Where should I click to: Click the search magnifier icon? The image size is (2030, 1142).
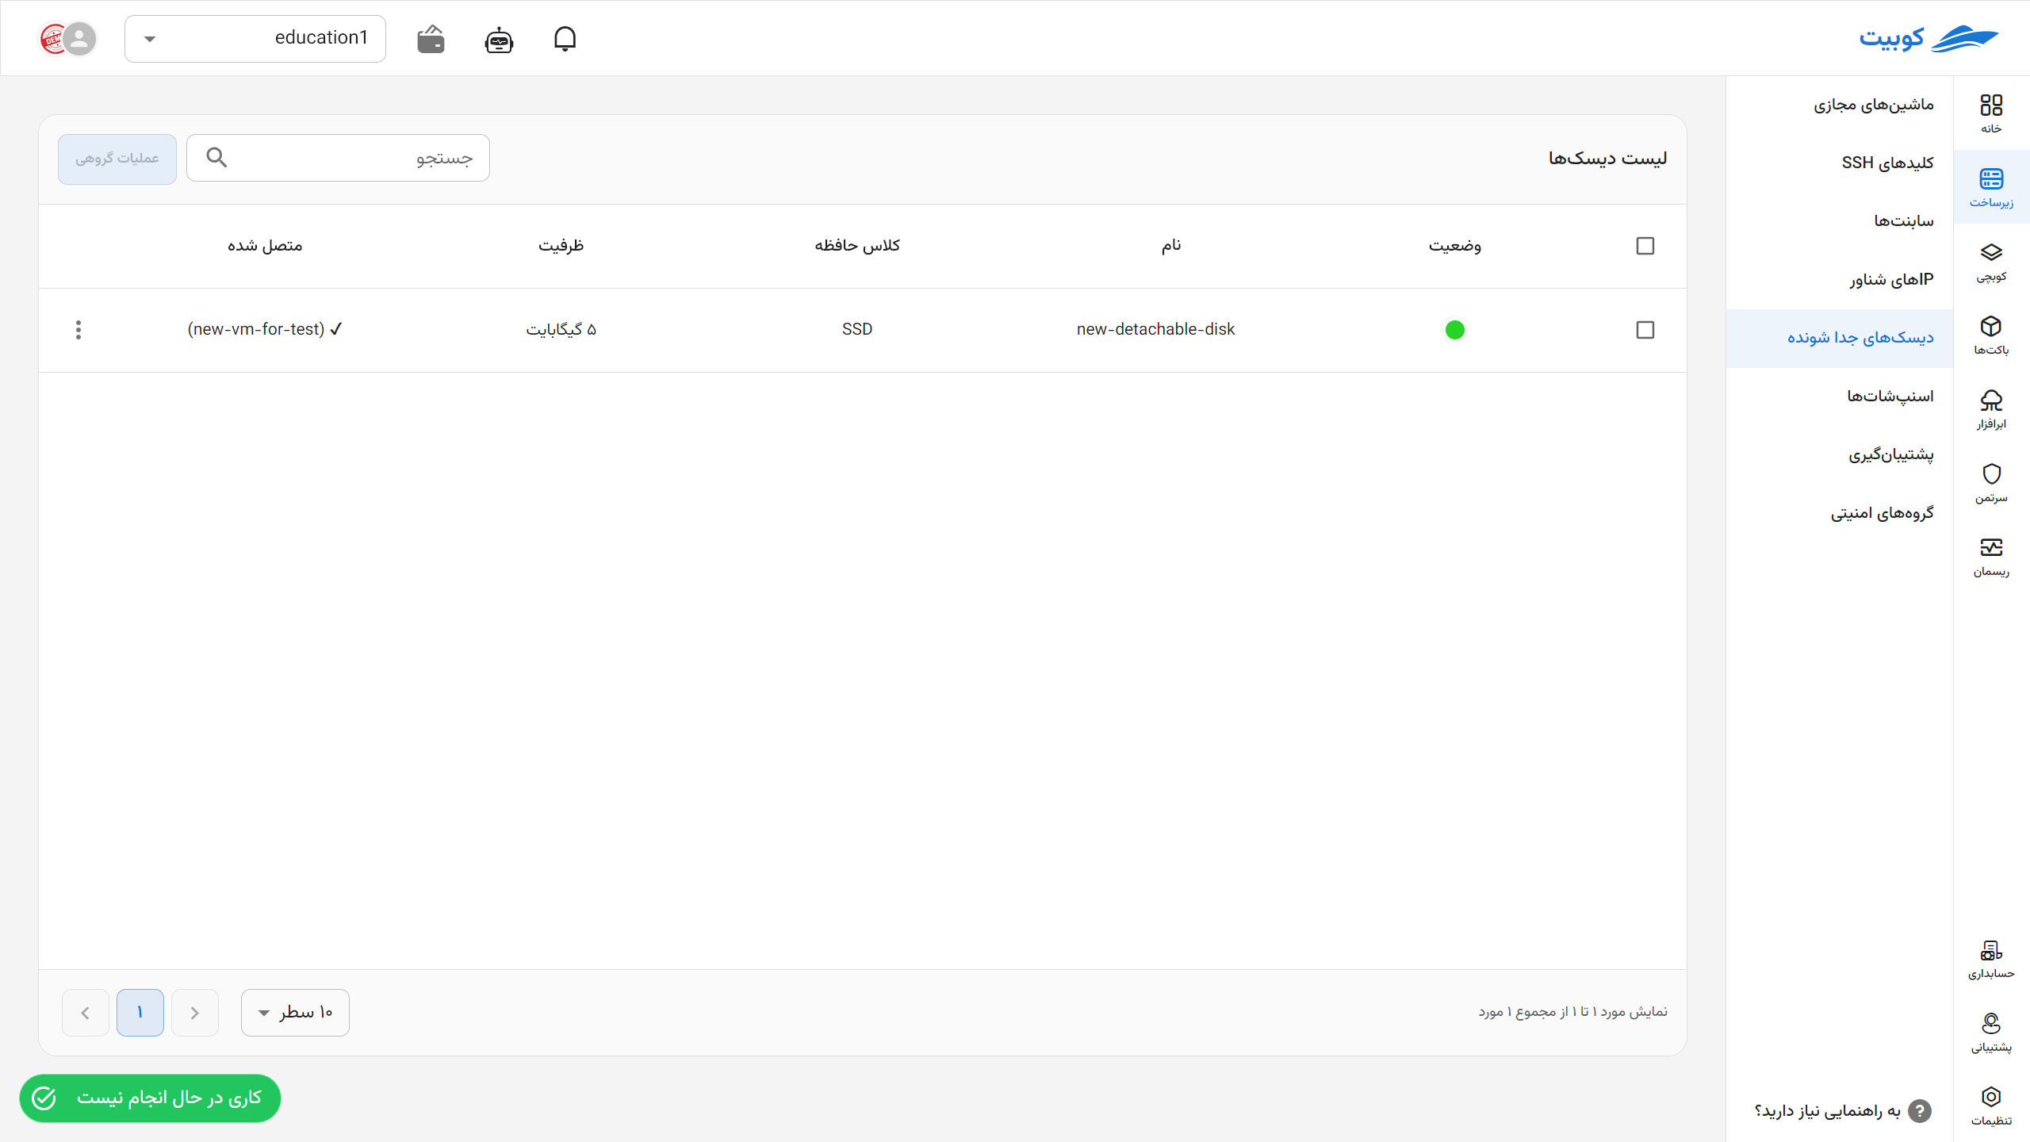(216, 158)
